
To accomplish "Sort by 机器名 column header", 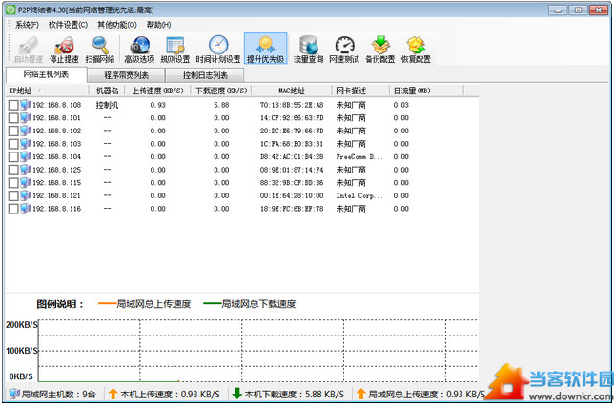I will point(107,91).
